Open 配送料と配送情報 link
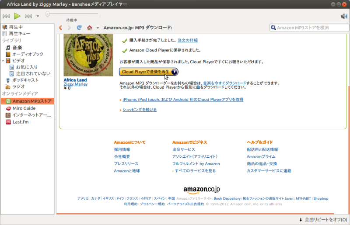 (x=262, y=149)
